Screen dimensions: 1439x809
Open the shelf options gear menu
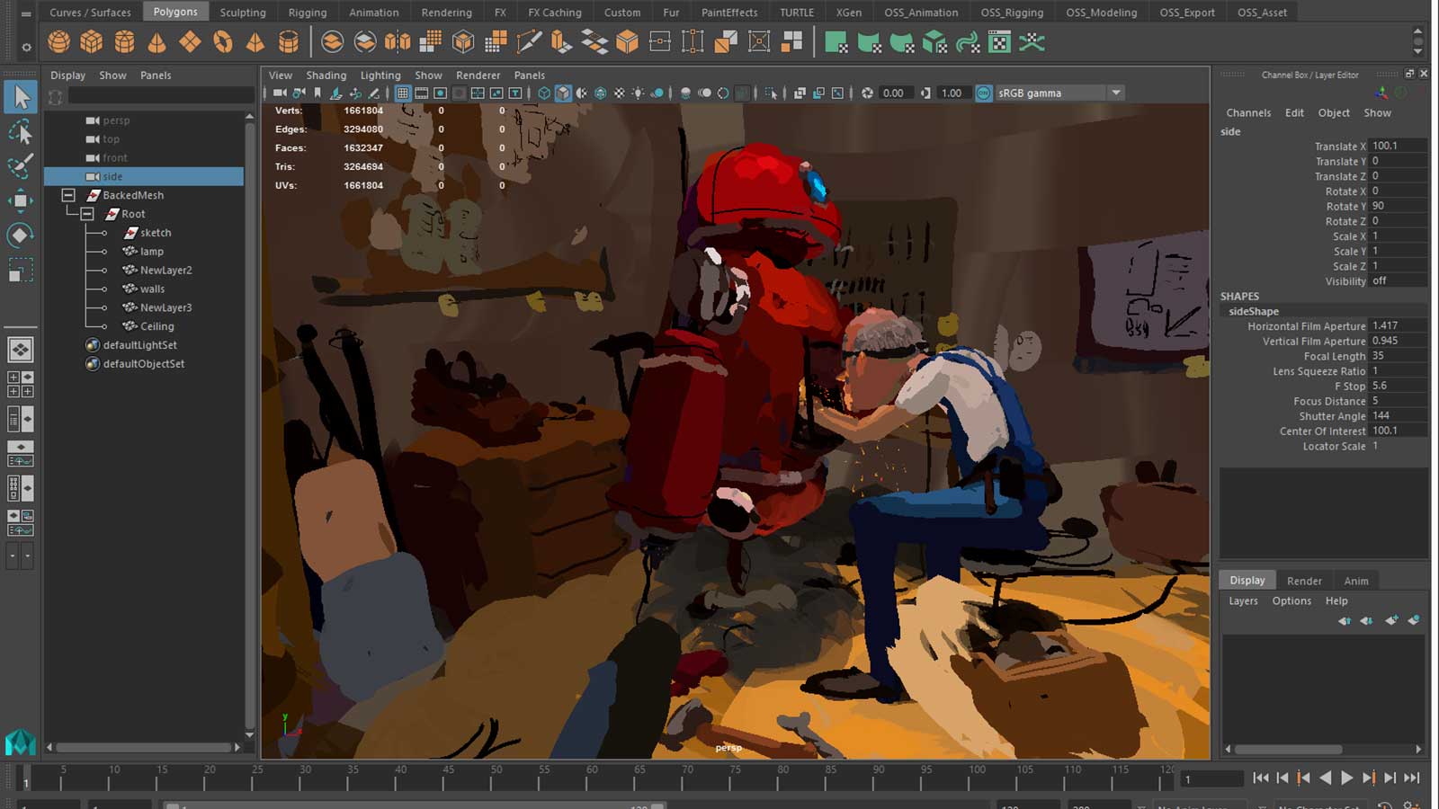click(x=26, y=48)
